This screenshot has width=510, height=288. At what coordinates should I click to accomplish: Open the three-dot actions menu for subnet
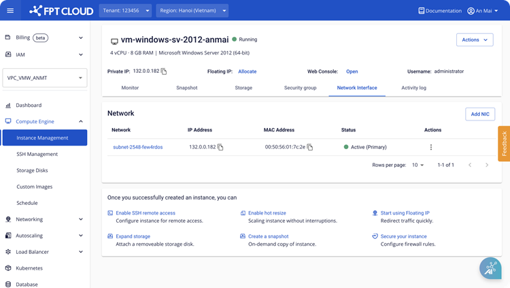(x=430, y=147)
